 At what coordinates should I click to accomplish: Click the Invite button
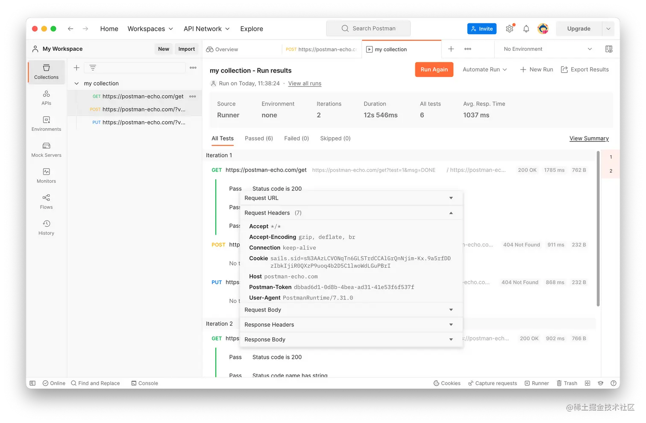[482, 29]
